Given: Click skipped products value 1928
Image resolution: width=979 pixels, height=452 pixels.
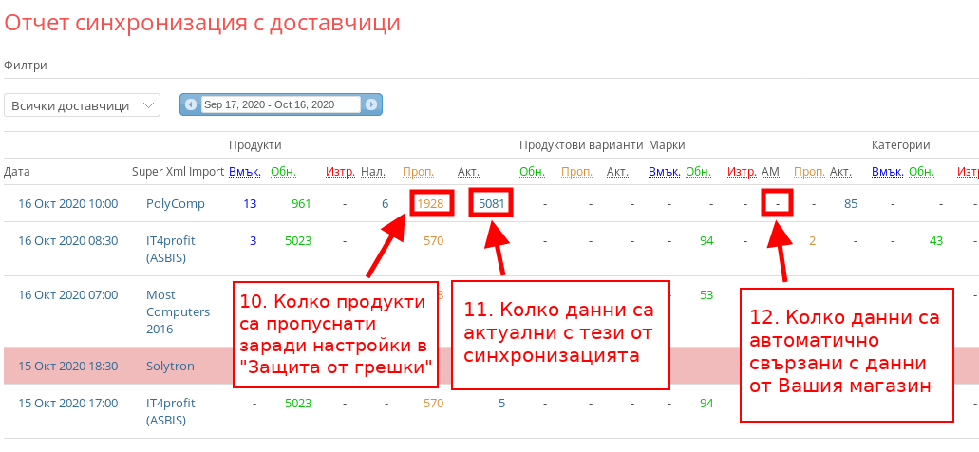Looking at the screenshot, I should pos(430,203).
